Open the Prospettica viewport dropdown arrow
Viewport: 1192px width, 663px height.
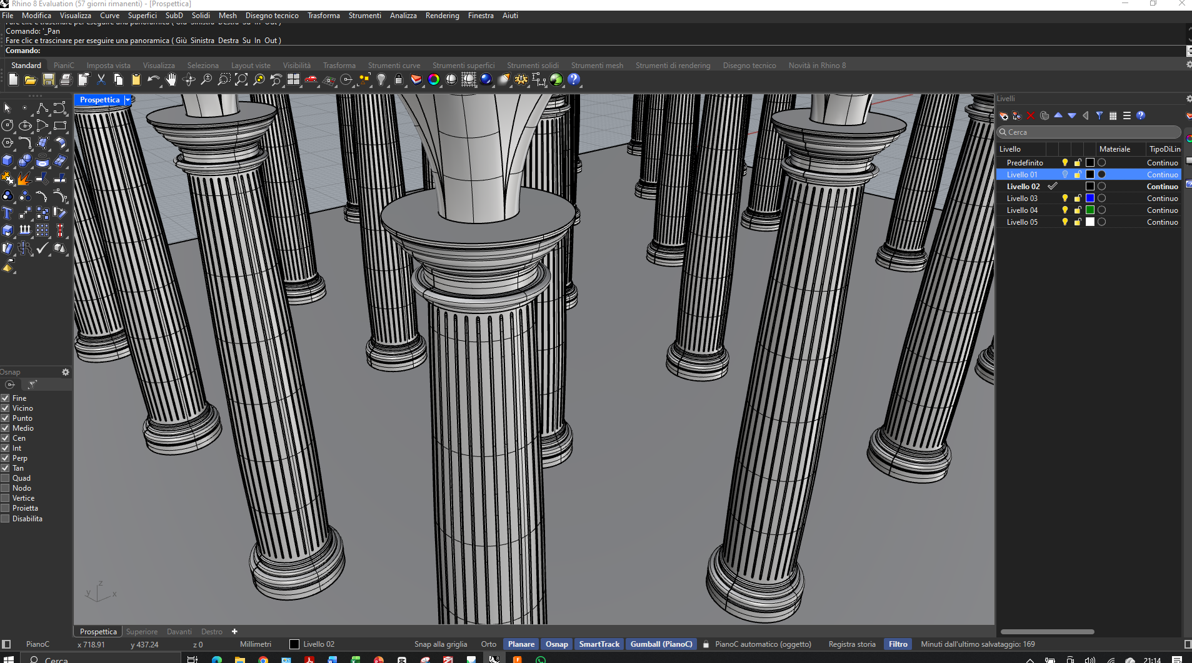[128, 100]
